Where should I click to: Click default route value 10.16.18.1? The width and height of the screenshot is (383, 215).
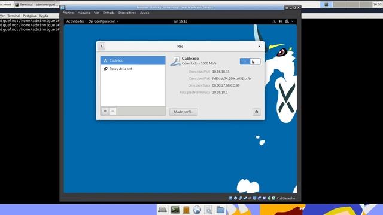pos(220,93)
